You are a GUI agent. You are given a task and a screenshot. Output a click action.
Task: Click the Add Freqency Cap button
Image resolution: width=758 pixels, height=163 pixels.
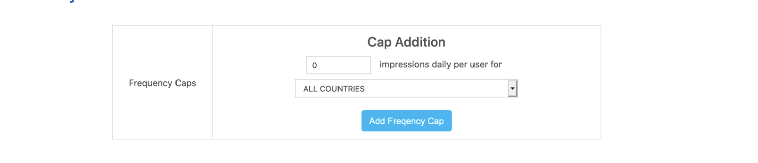click(x=406, y=121)
